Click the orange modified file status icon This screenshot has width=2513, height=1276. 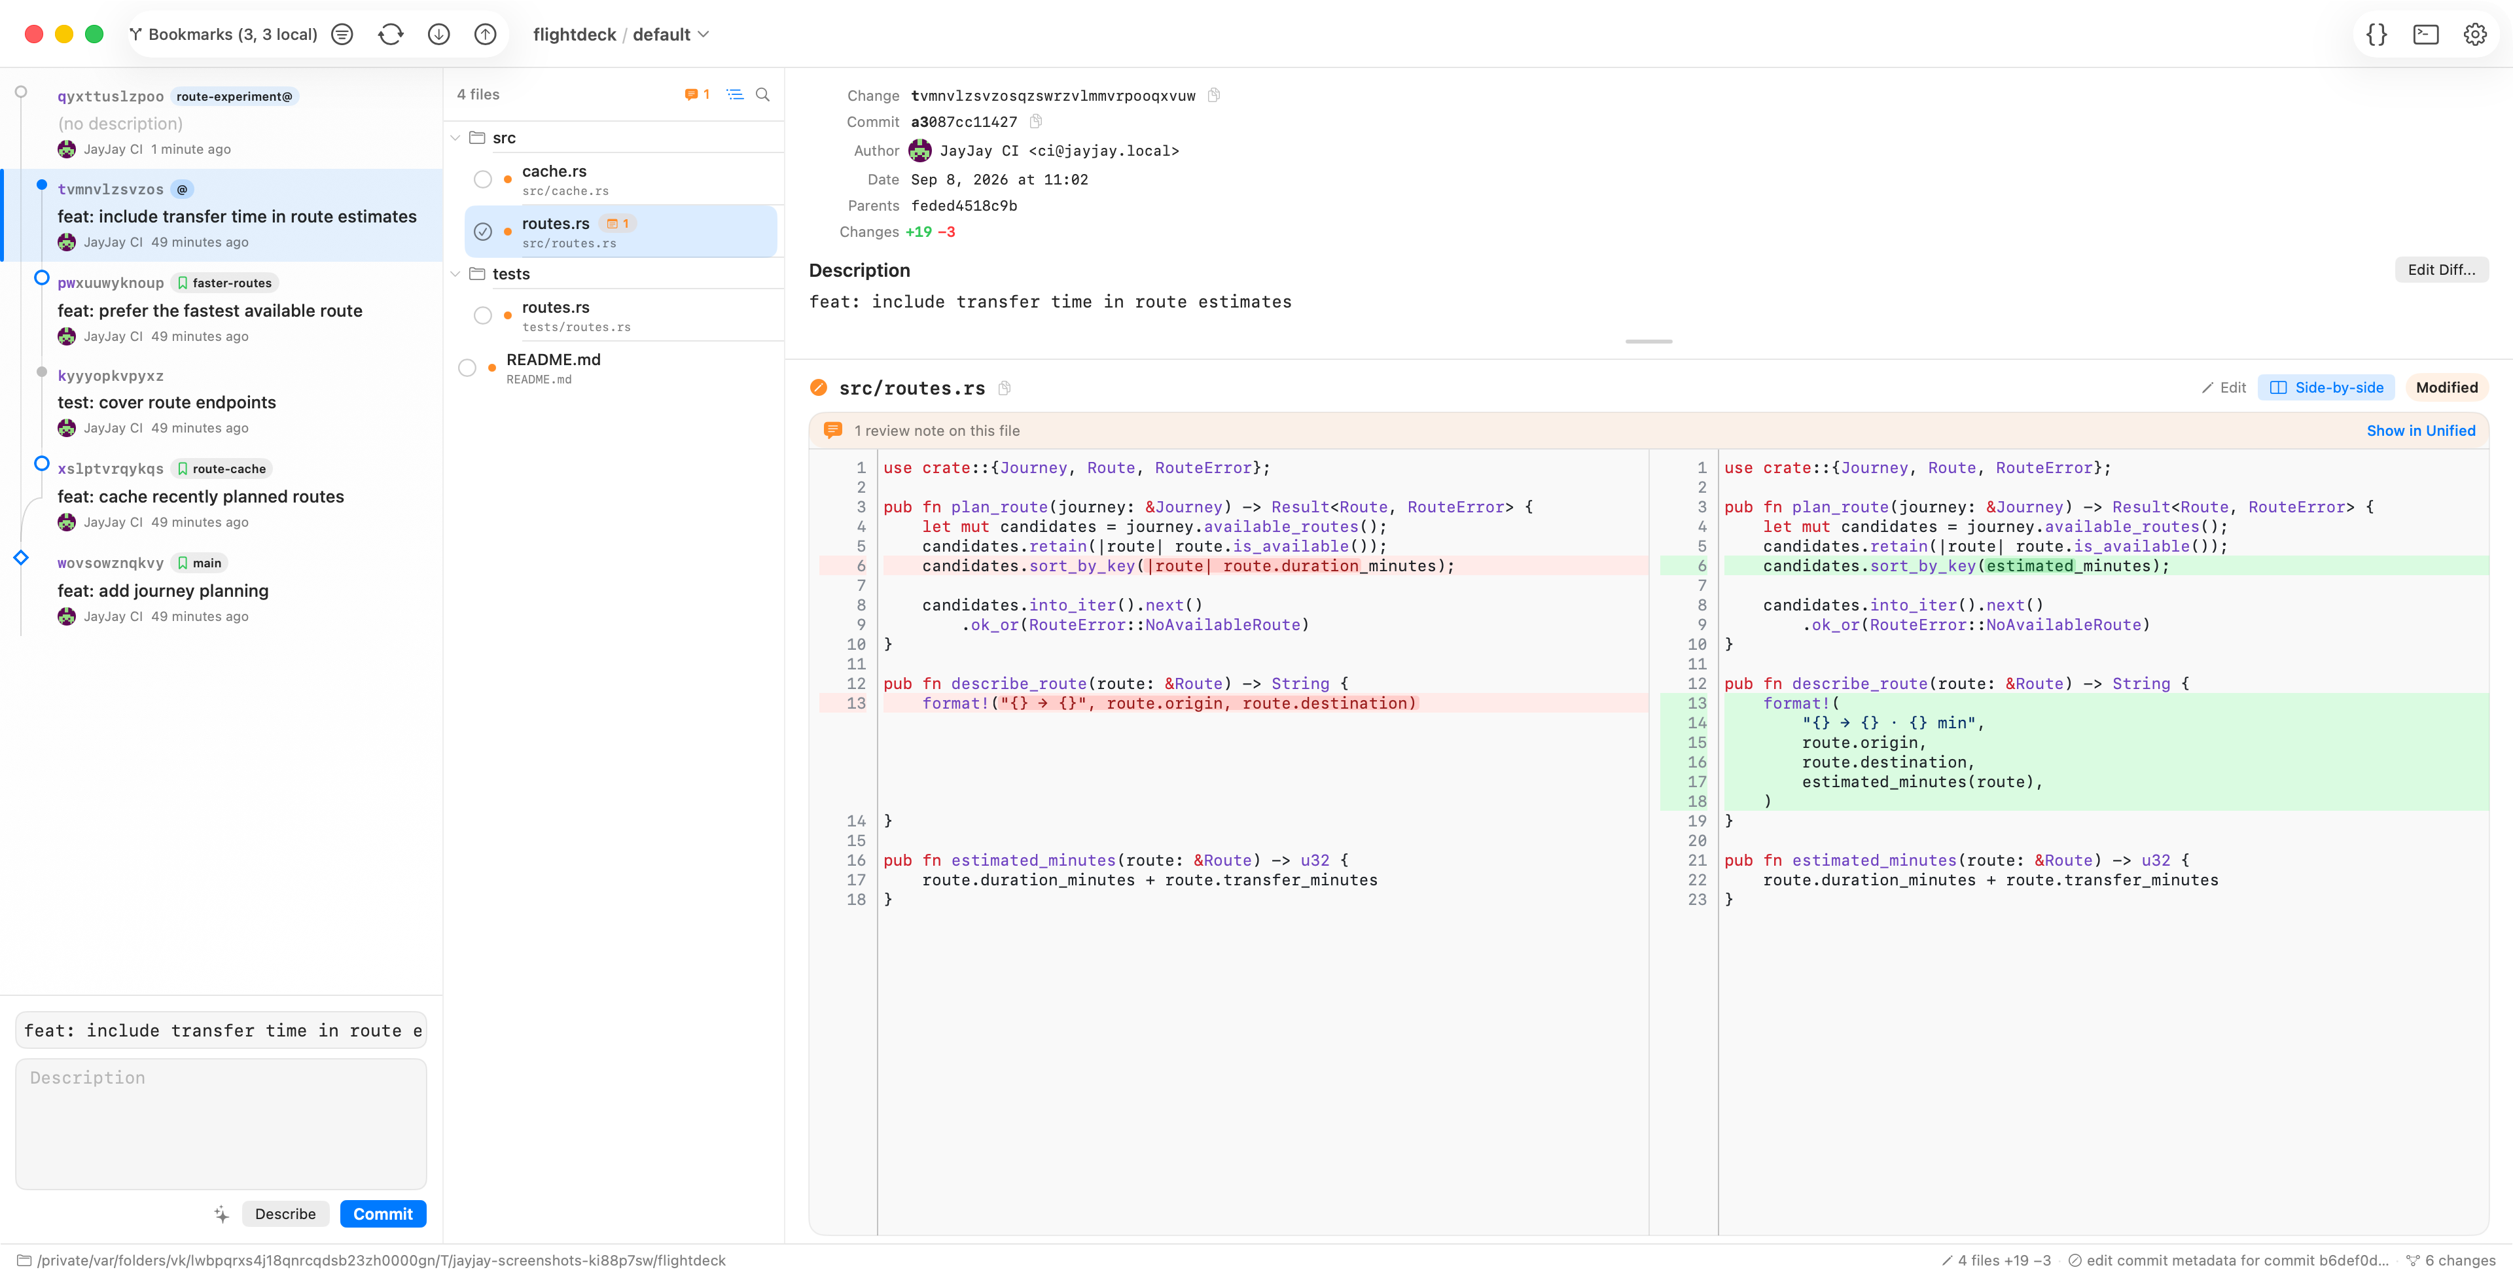(x=819, y=388)
